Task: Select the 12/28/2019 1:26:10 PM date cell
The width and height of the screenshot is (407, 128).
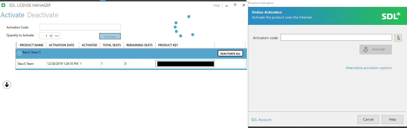Action: (63, 64)
